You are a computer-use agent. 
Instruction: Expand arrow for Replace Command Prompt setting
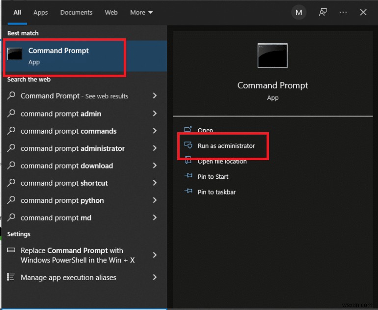point(155,255)
